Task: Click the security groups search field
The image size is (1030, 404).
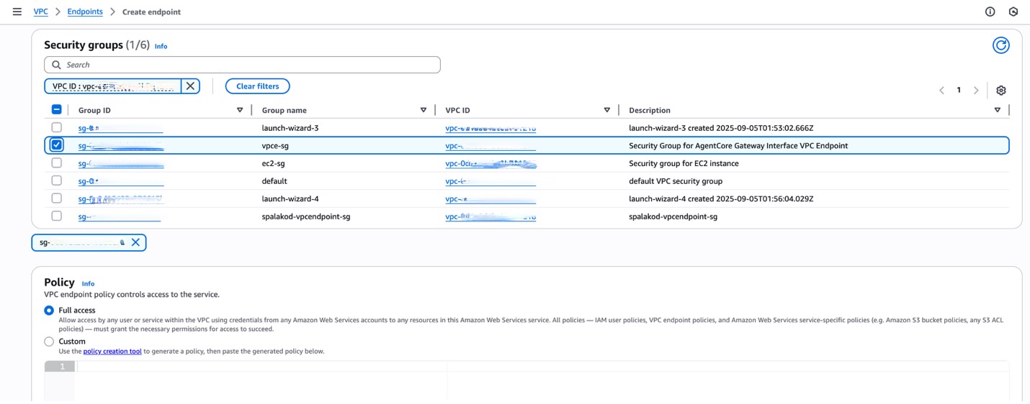Action: tap(242, 65)
